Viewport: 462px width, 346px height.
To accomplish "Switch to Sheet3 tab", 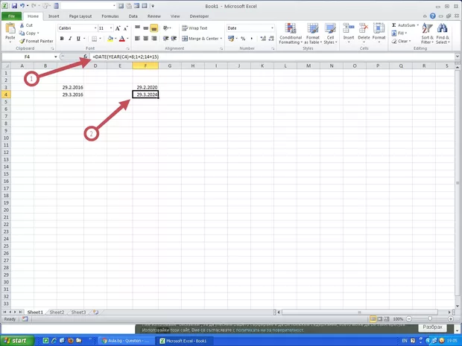I will tap(78, 313).
